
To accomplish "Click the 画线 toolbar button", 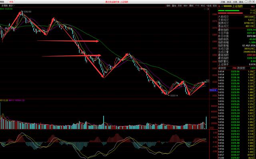I will coord(191,6).
